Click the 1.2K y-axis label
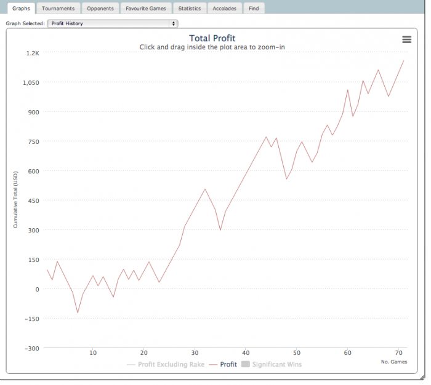The height and width of the screenshot is (385, 431). coord(33,54)
